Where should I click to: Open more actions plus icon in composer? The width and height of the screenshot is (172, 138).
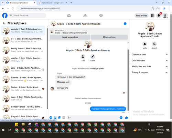pos(51,117)
